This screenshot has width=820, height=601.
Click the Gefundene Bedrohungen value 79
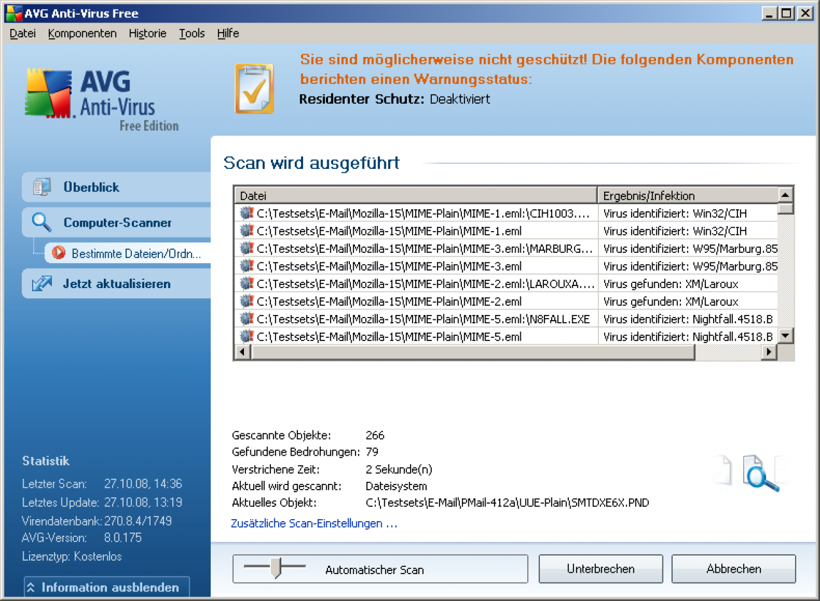(x=372, y=452)
